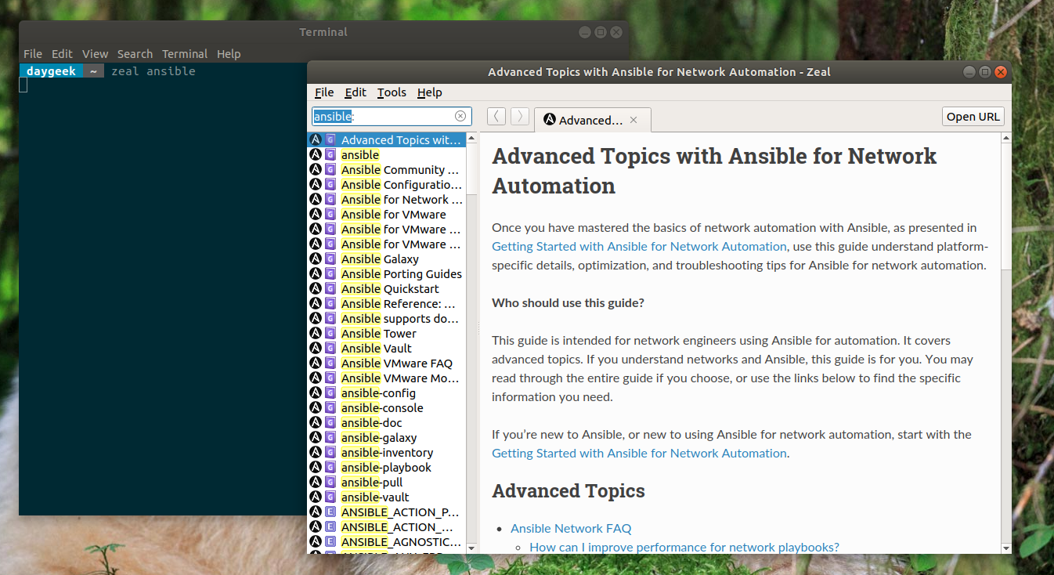The width and height of the screenshot is (1054, 575).
Task: Select the 'Ansible Configuratio...' result
Action: [387, 184]
